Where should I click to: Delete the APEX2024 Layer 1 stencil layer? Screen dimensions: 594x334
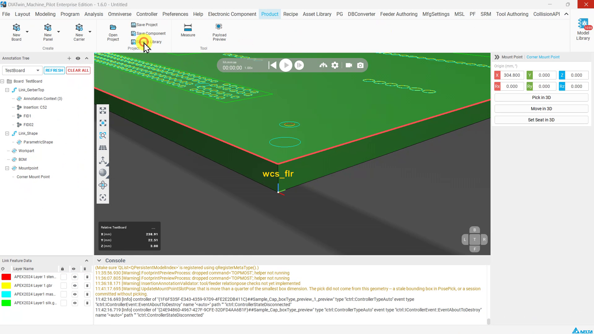click(x=87, y=277)
